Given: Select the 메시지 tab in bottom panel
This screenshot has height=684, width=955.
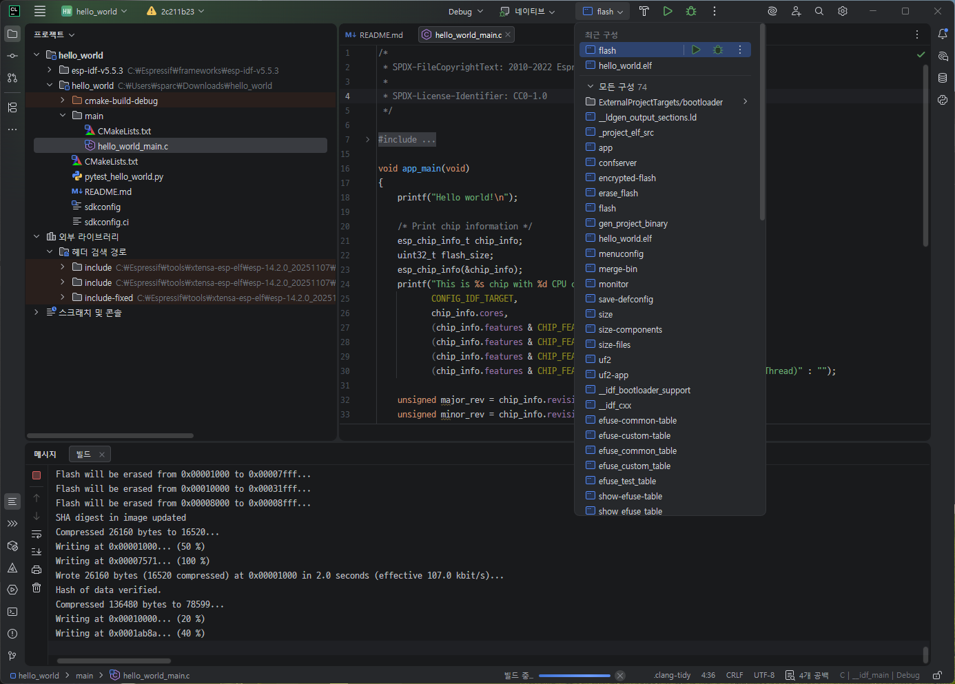Looking at the screenshot, I should click(45, 454).
